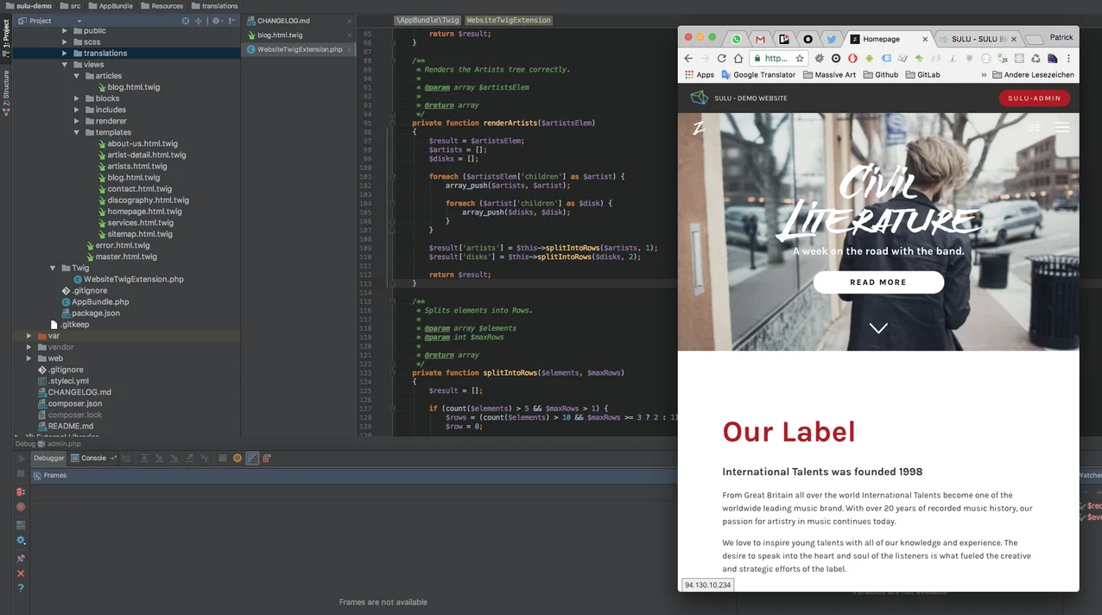The height and width of the screenshot is (615, 1102).
Task: Expand the translations folder
Action: [x=65, y=54]
